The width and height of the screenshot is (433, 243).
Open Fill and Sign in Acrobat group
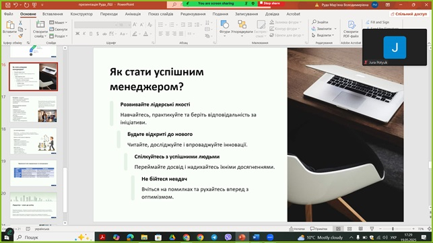(378, 22)
